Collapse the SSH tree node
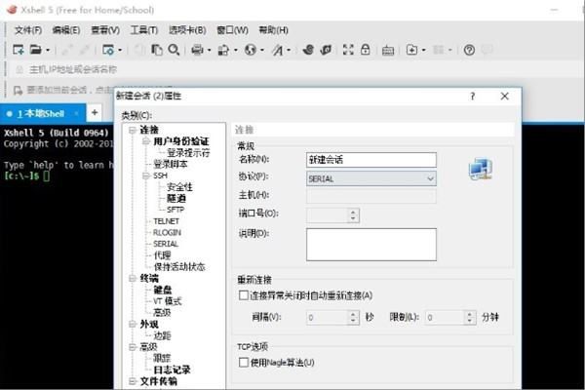Screen dimensions: 585x390 pyautogui.click(x=146, y=175)
